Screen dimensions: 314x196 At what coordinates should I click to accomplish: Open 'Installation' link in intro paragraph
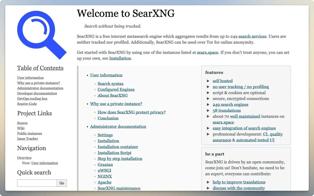tap(120, 58)
